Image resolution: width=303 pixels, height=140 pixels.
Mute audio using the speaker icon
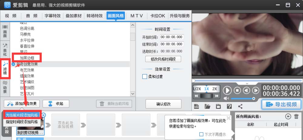(226, 99)
